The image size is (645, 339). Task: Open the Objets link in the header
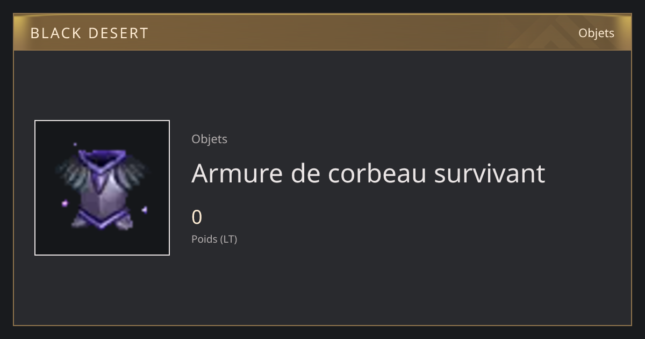(x=596, y=33)
